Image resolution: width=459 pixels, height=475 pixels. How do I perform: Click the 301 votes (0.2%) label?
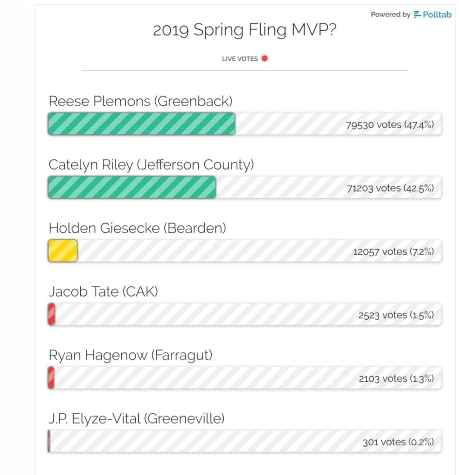pyautogui.click(x=398, y=442)
